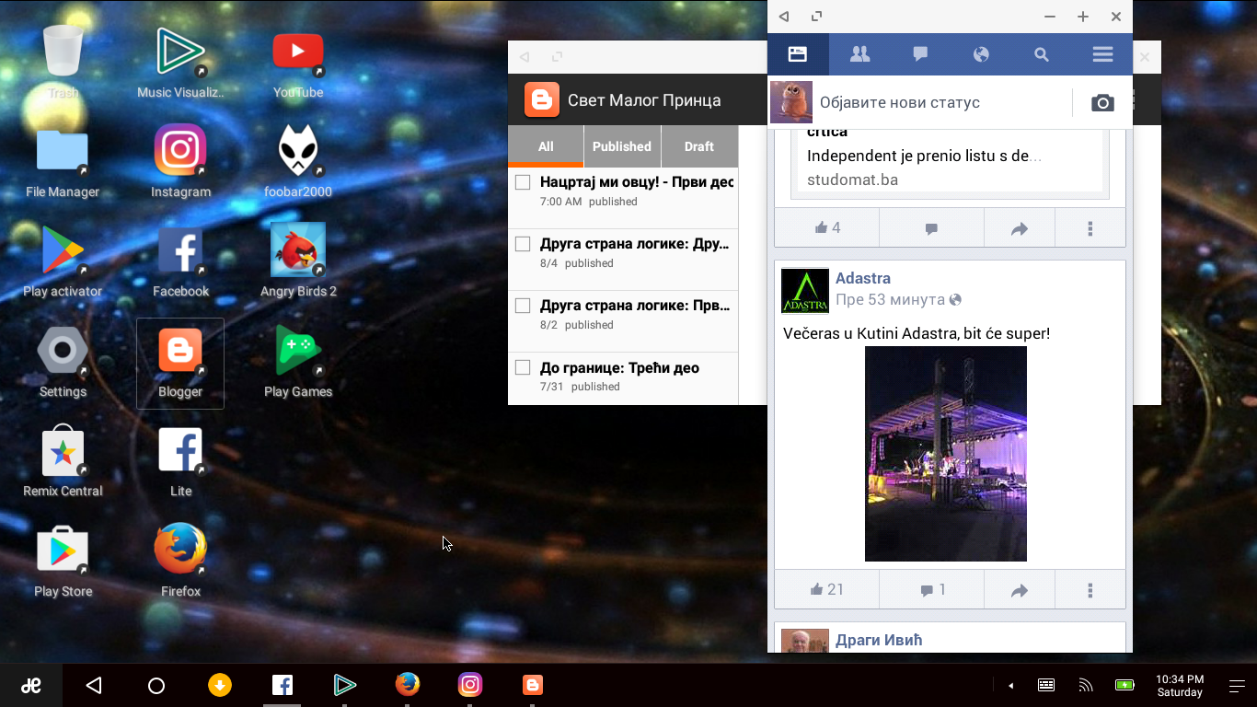Open more options on studomat.ba post

(x=1090, y=227)
